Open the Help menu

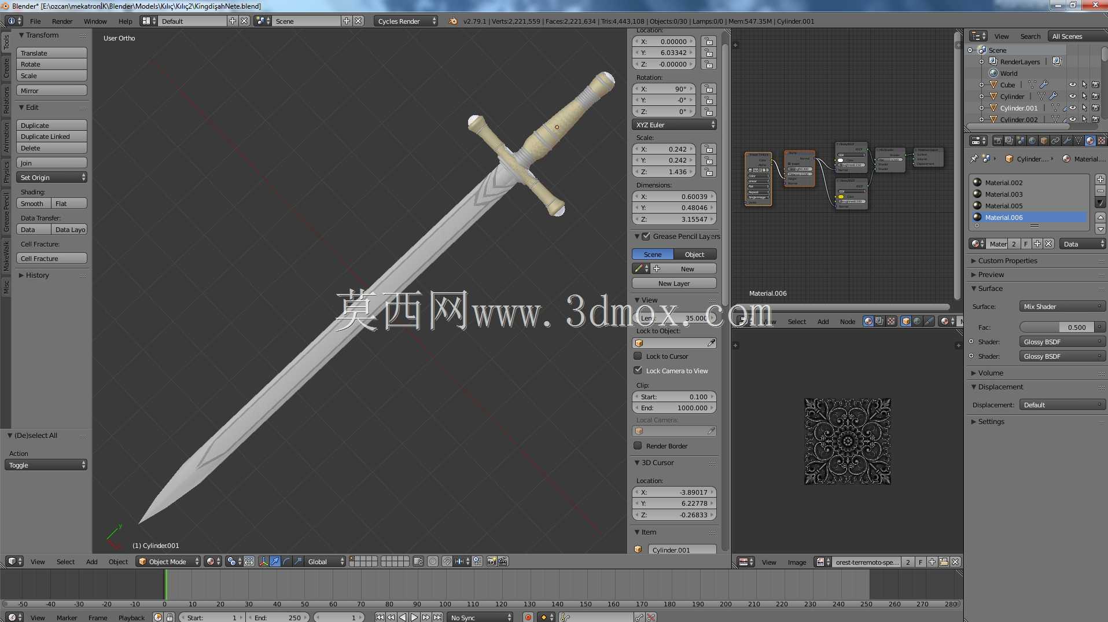tap(125, 21)
